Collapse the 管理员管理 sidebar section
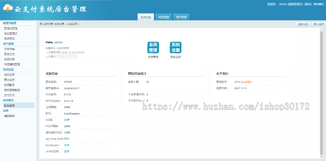 (x=10, y=23)
